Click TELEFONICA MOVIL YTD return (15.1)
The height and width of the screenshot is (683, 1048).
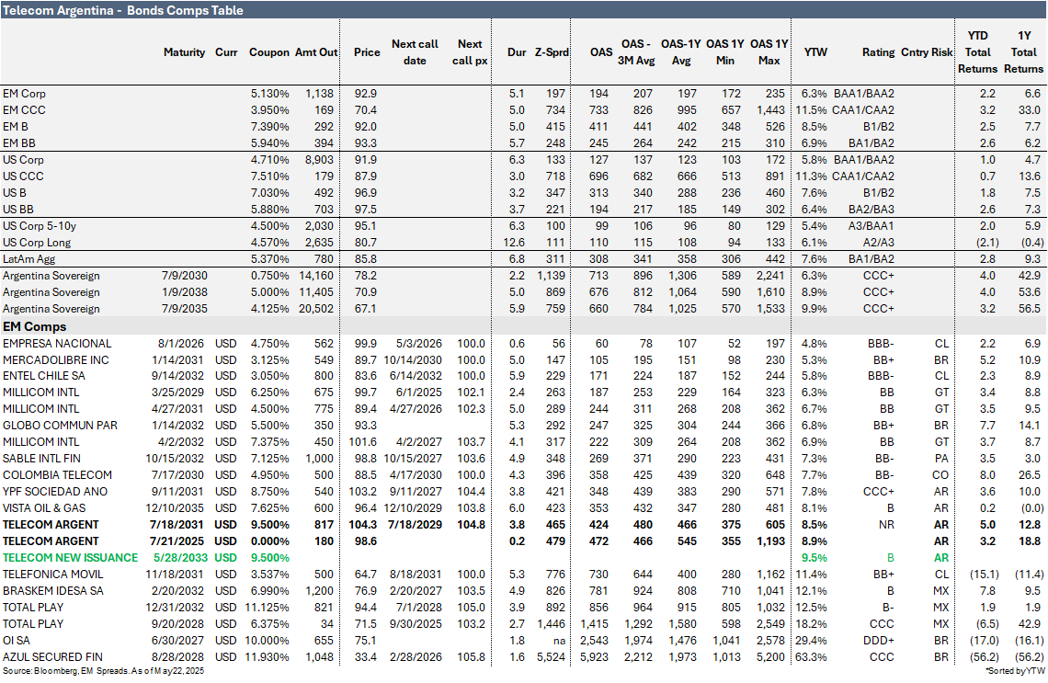(984, 574)
